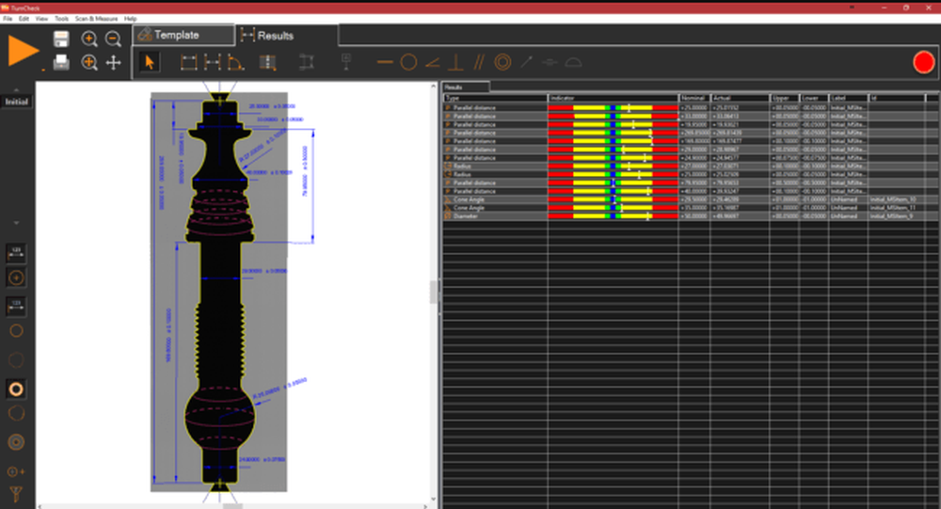Select the angle feature tool
This screenshot has height=509, width=941.
click(x=433, y=62)
